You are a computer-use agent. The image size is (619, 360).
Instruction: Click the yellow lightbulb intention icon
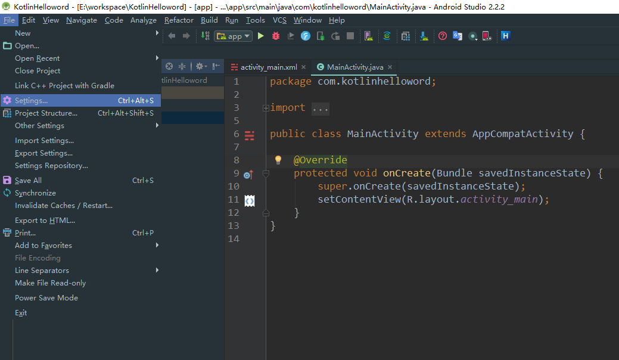point(278,160)
